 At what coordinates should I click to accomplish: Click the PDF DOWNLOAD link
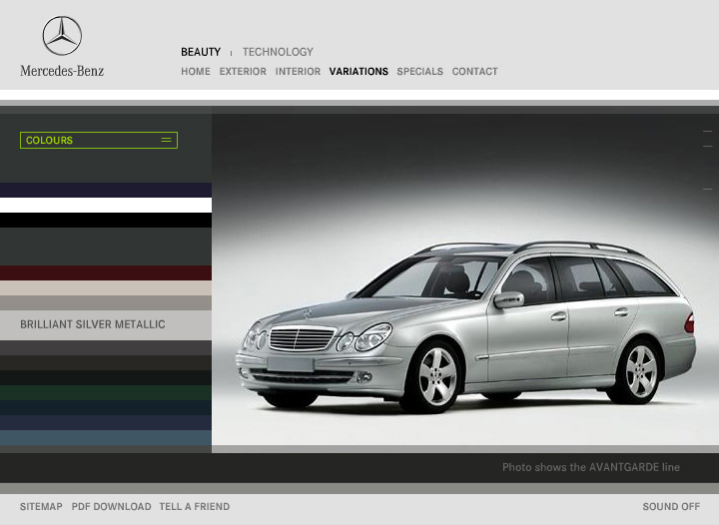(111, 507)
